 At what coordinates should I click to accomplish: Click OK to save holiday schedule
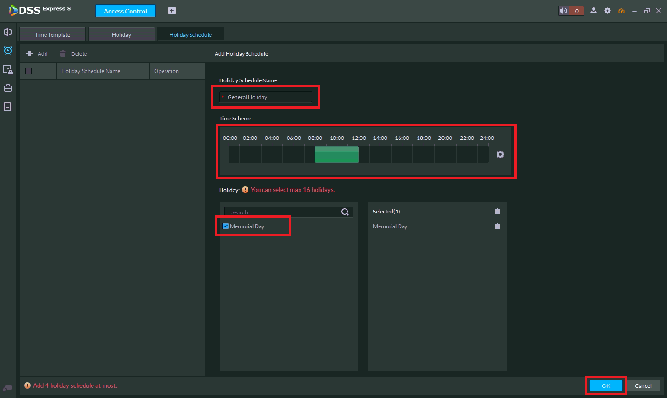click(x=606, y=385)
